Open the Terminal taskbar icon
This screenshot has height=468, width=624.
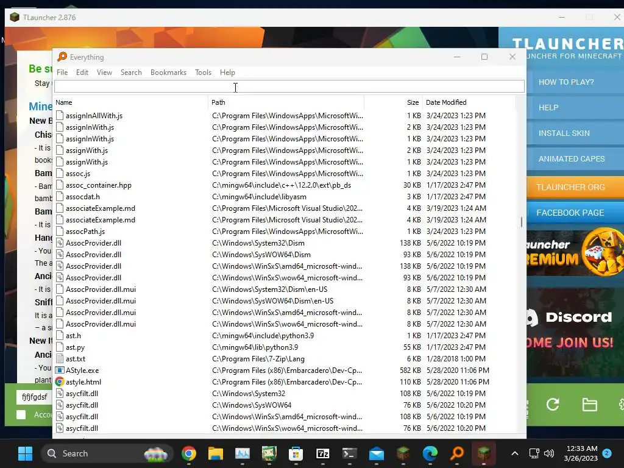[349, 453]
